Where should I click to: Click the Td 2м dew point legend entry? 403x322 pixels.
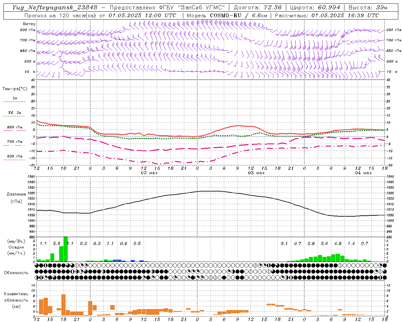point(15,113)
